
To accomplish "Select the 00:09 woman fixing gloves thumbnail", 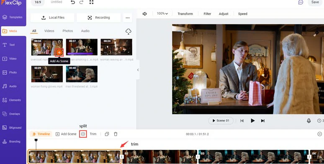I will [47, 74].
